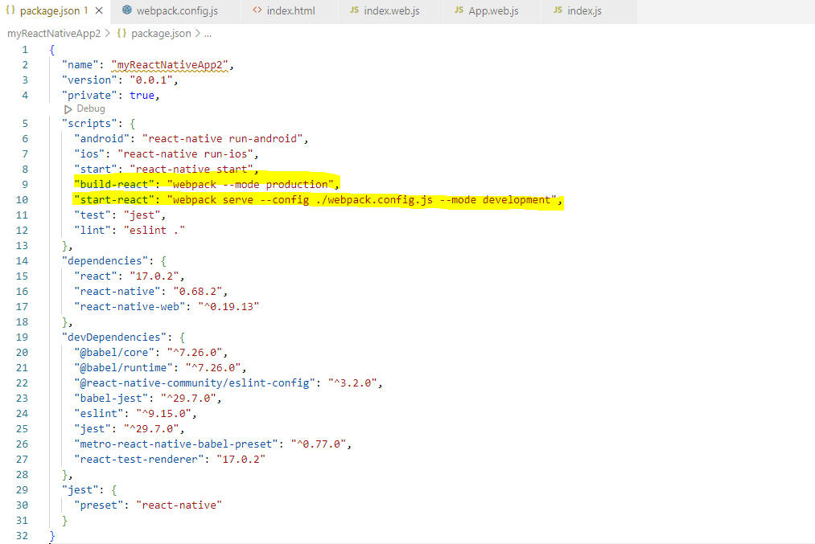Click the "react-native start" value
The width and height of the screenshot is (815, 544).
[x=191, y=170]
